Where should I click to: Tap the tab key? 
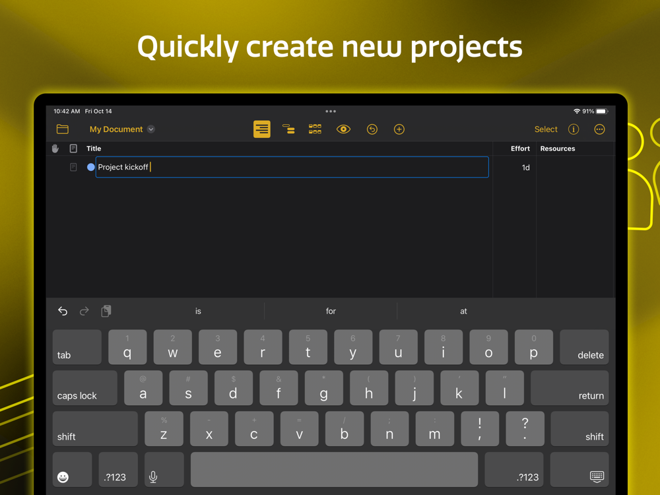(x=77, y=347)
